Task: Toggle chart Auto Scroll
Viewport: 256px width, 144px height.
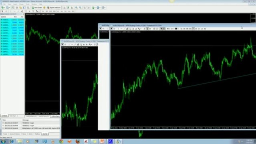Action: click(x=85, y=8)
